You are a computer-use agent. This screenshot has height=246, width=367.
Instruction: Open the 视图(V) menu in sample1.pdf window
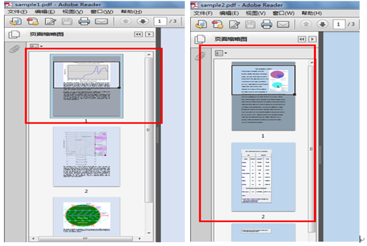pyautogui.click(x=73, y=12)
